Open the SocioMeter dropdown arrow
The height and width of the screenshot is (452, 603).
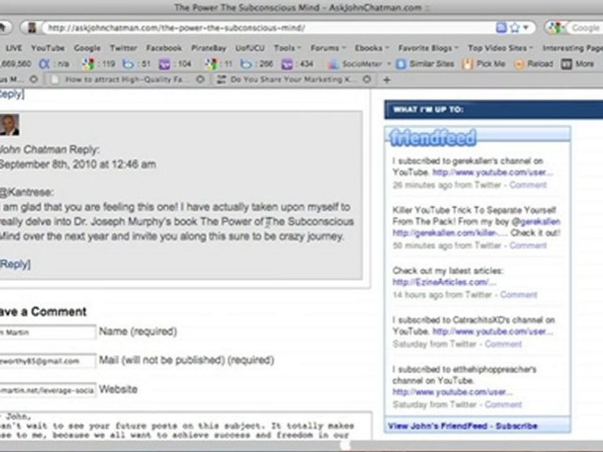tap(389, 64)
